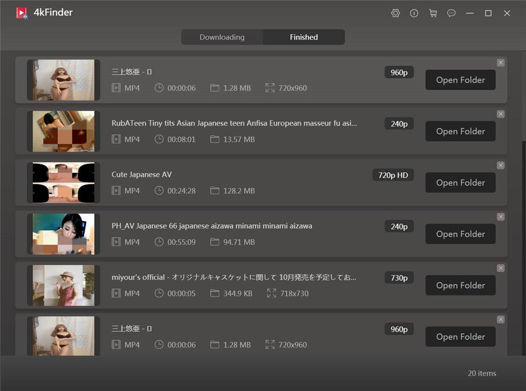Open Folder for miyour's official video
526x391 pixels.
pyautogui.click(x=460, y=285)
